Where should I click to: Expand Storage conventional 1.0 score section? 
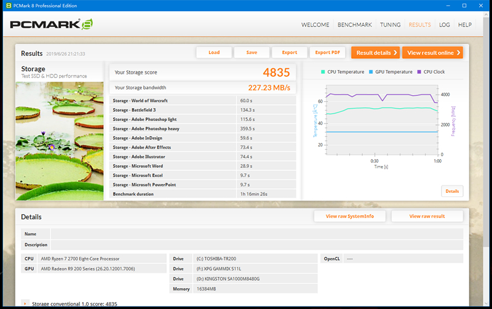point(25,303)
